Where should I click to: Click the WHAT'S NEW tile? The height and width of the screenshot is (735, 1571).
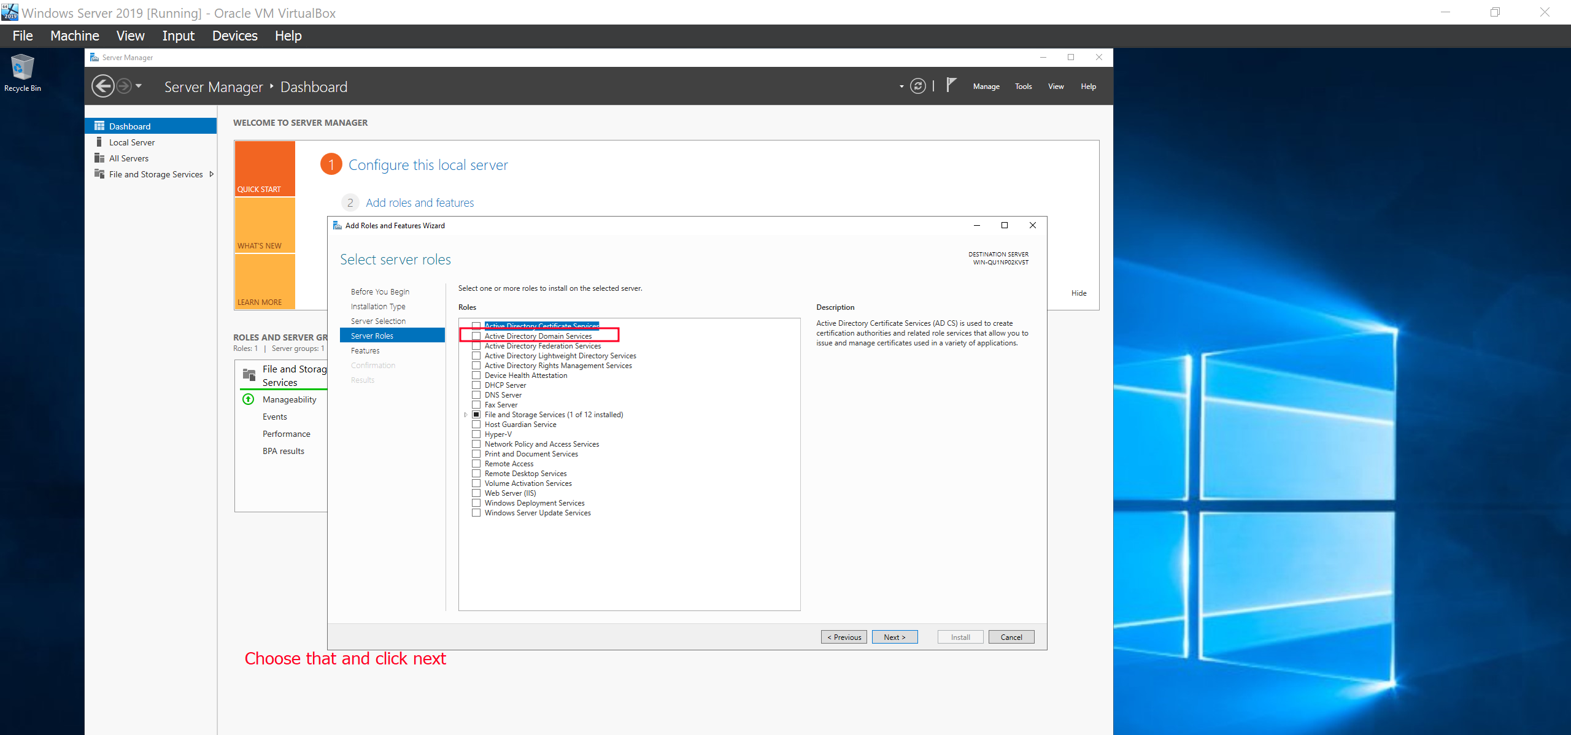(x=265, y=225)
